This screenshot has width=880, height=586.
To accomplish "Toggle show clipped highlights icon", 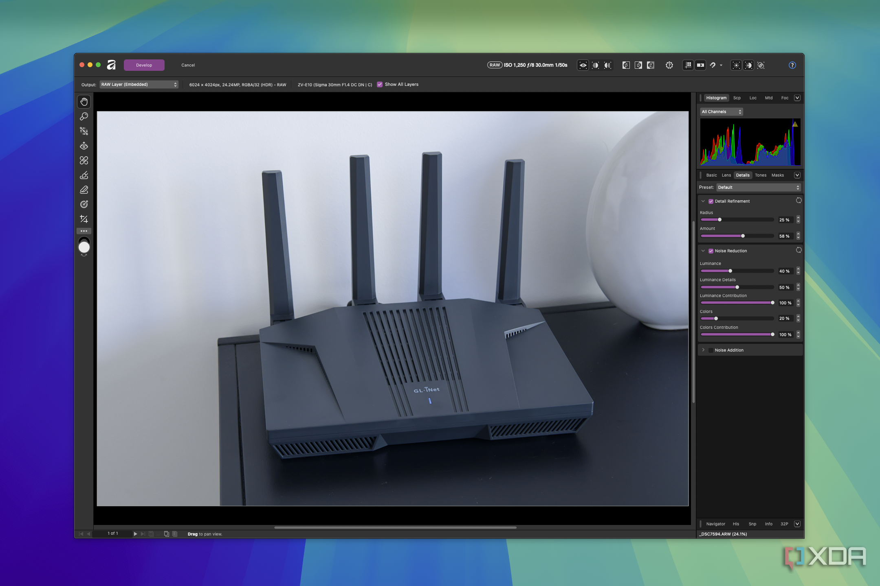I will click(736, 65).
